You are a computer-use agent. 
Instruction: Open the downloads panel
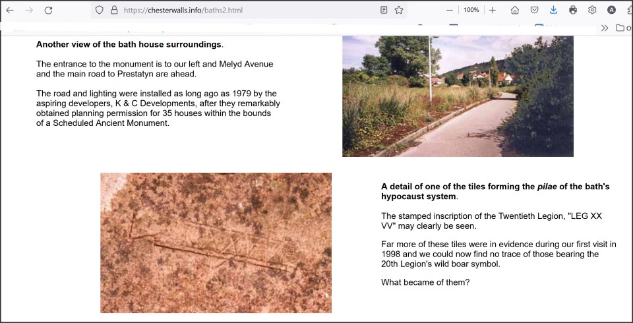point(554,11)
